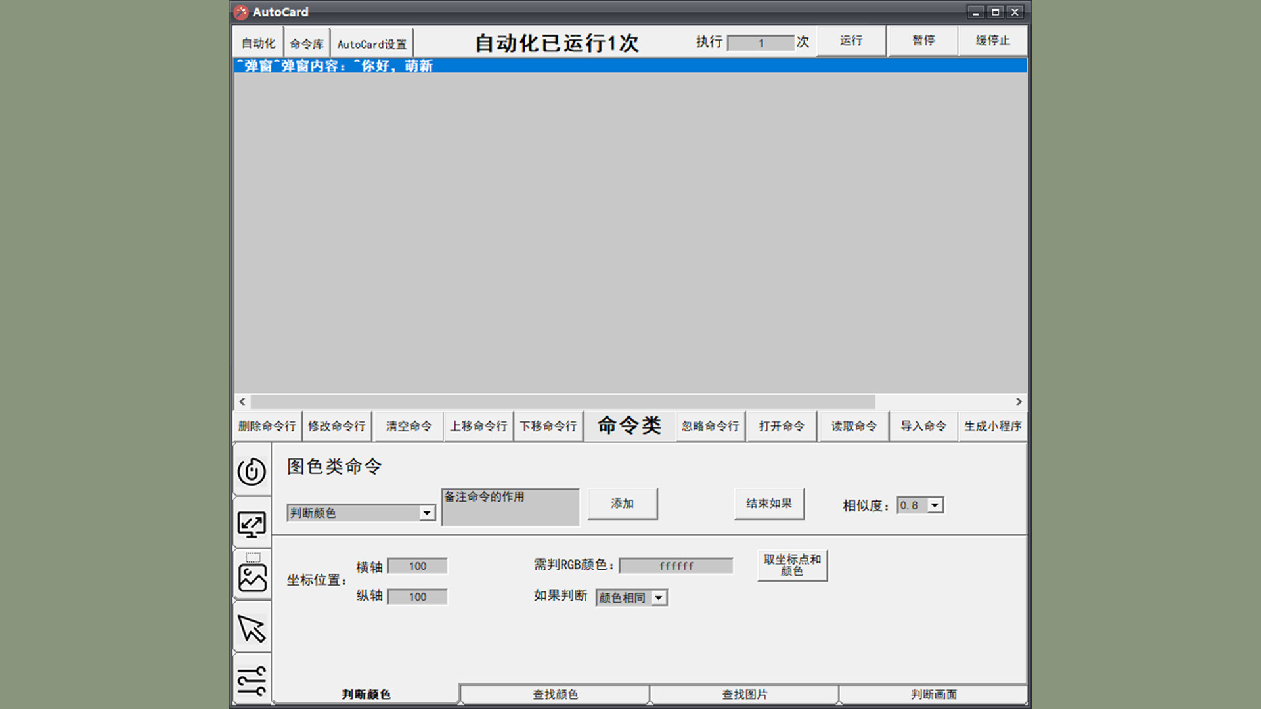Open the 命令库 tab
The width and height of the screenshot is (1261, 709).
tap(307, 43)
